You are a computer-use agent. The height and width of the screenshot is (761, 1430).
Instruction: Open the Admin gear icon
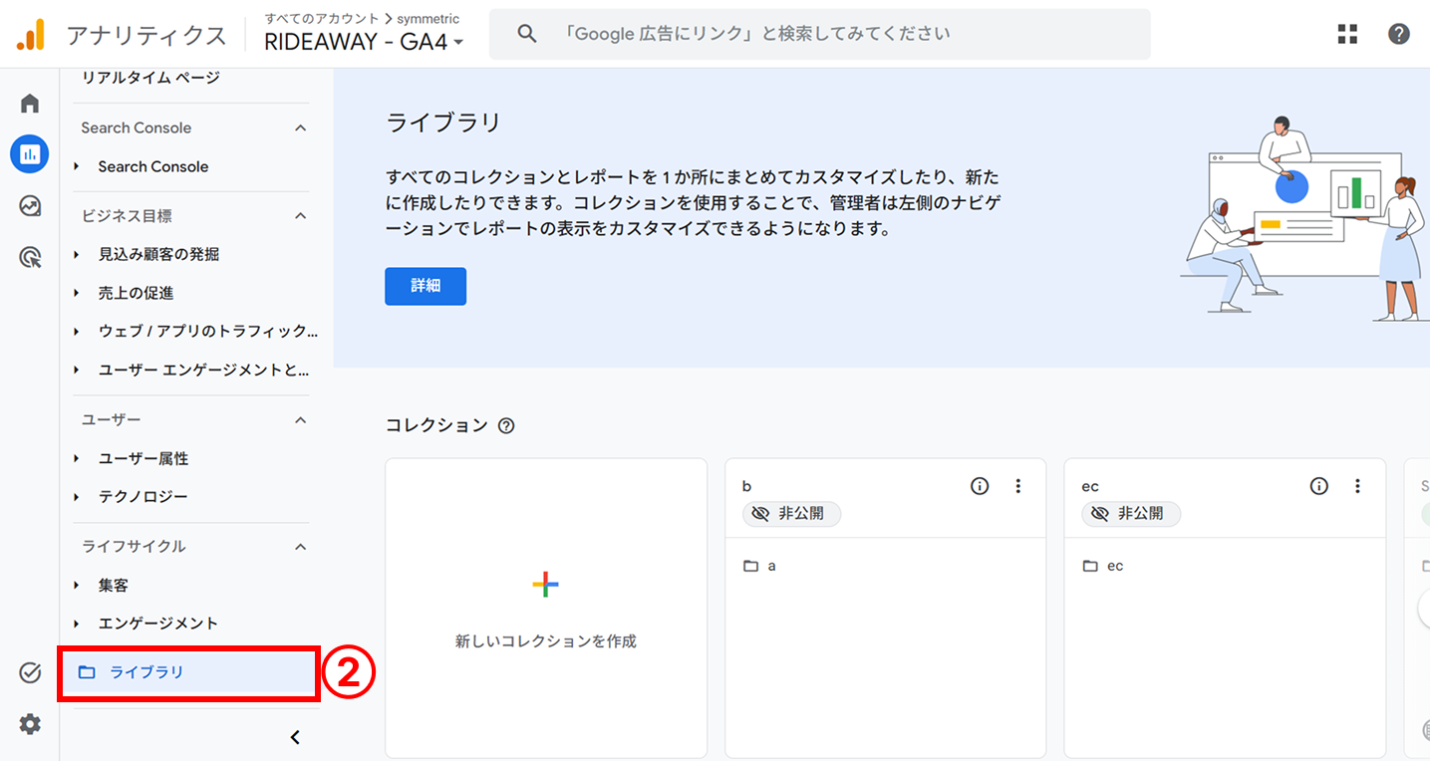tap(30, 724)
